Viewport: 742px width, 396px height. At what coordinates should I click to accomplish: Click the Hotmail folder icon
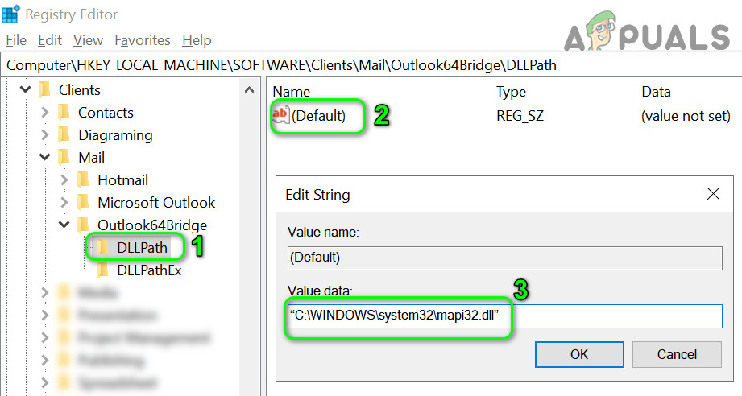point(83,180)
